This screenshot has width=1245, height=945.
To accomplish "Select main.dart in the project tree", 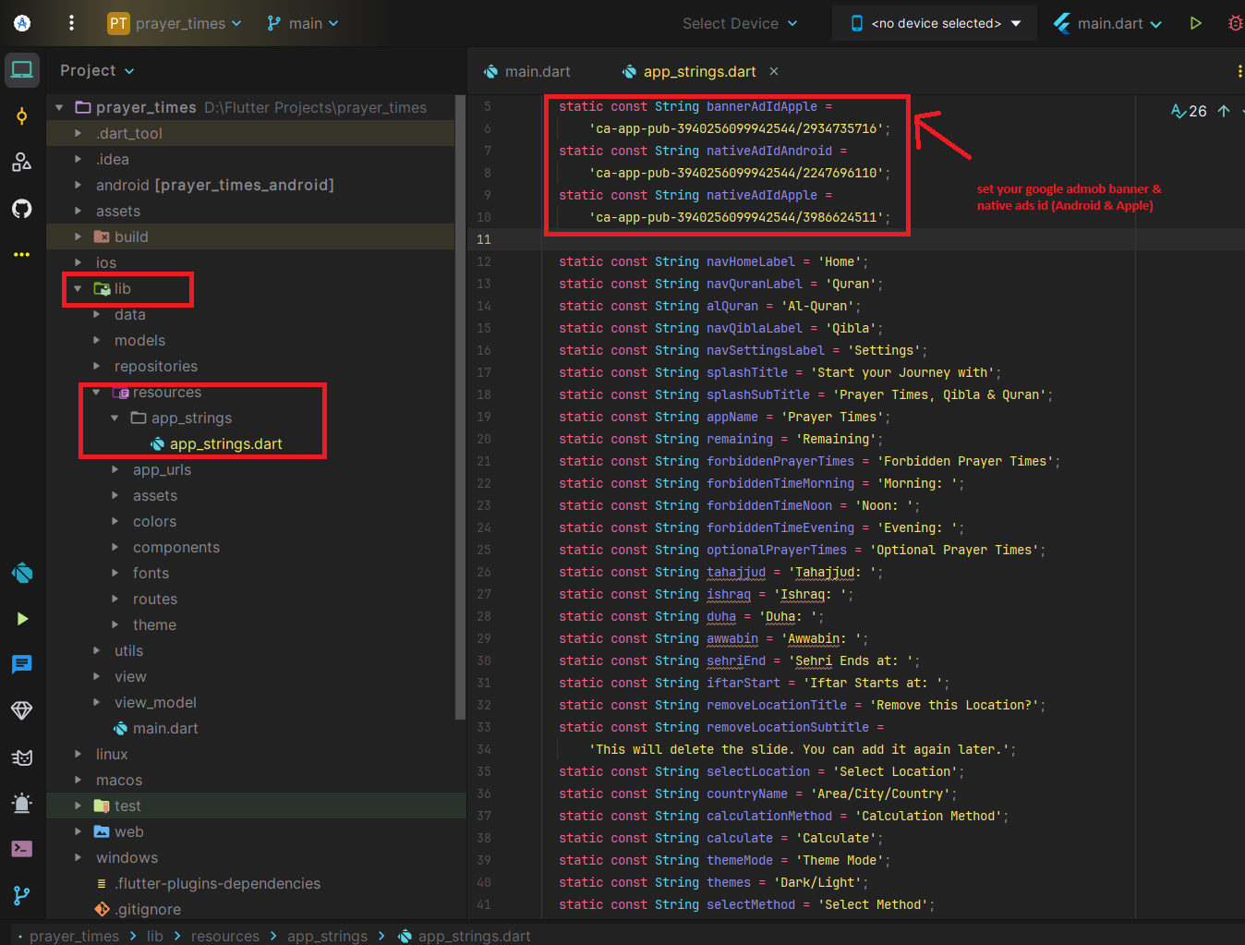I will (x=164, y=729).
